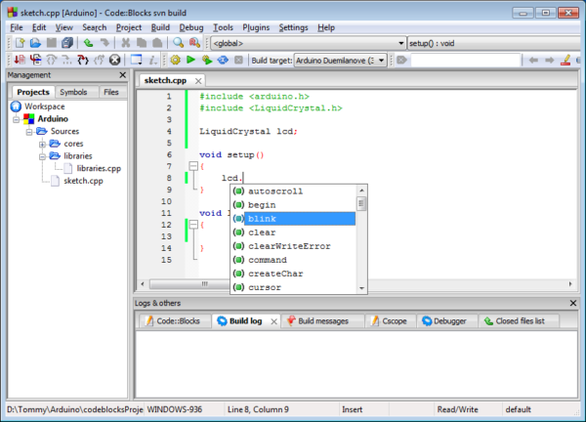Paste from clipboard icon
The image size is (586, 422).
click(x=157, y=43)
